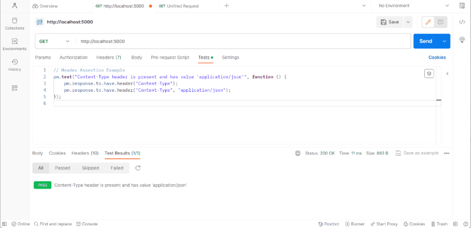Click the PASS badge in test results

click(x=42, y=185)
